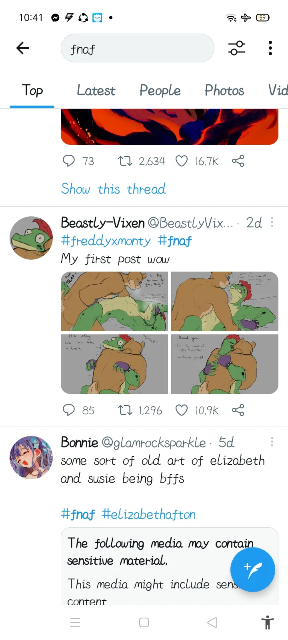Image resolution: width=288 pixels, height=640 pixels.
Task: Tap the compose new tweet button
Action: (x=252, y=570)
